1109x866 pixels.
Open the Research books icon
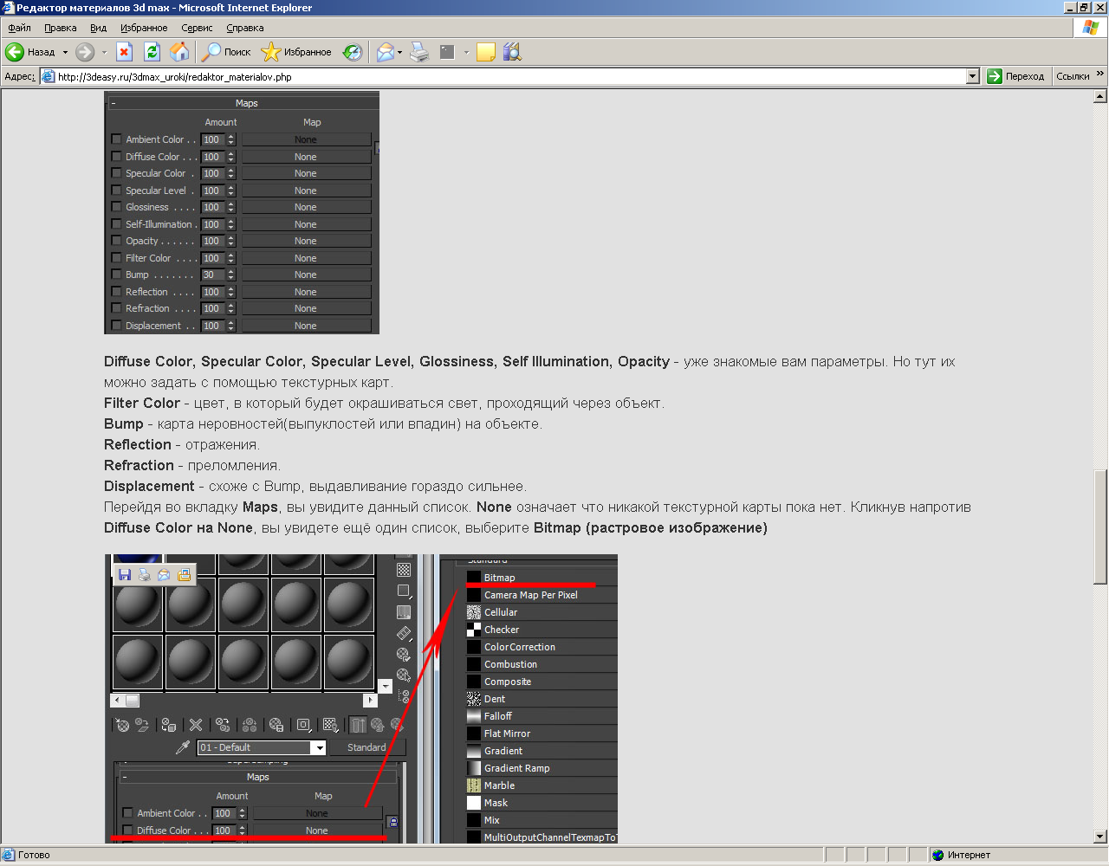pos(512,52)
